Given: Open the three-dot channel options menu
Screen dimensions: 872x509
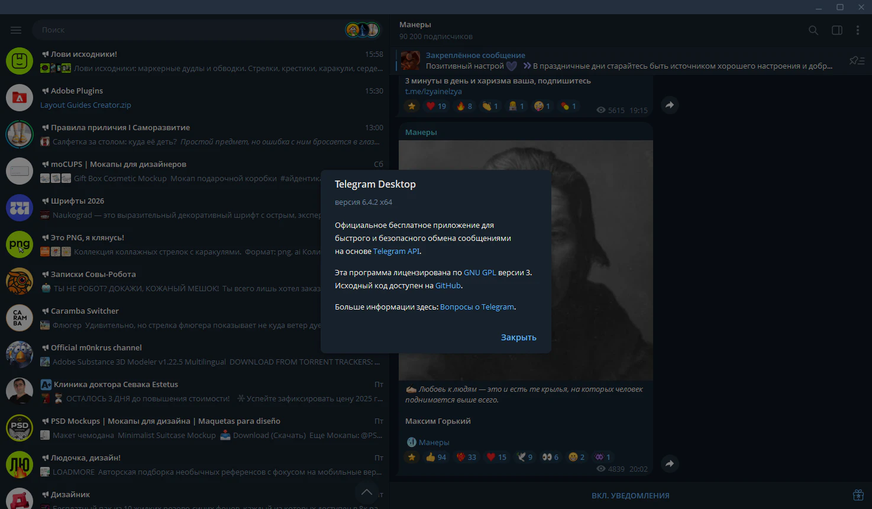Looking at the screenshot, I should pos(858,30).
